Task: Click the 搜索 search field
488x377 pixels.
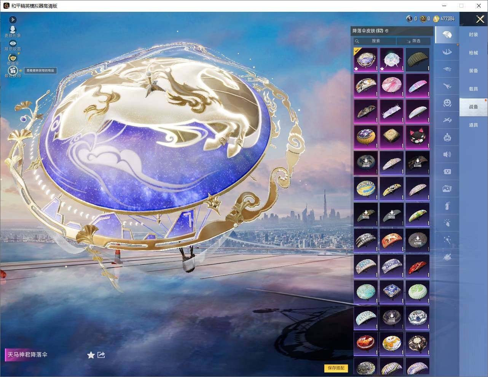Action: [x=375, y=41]
